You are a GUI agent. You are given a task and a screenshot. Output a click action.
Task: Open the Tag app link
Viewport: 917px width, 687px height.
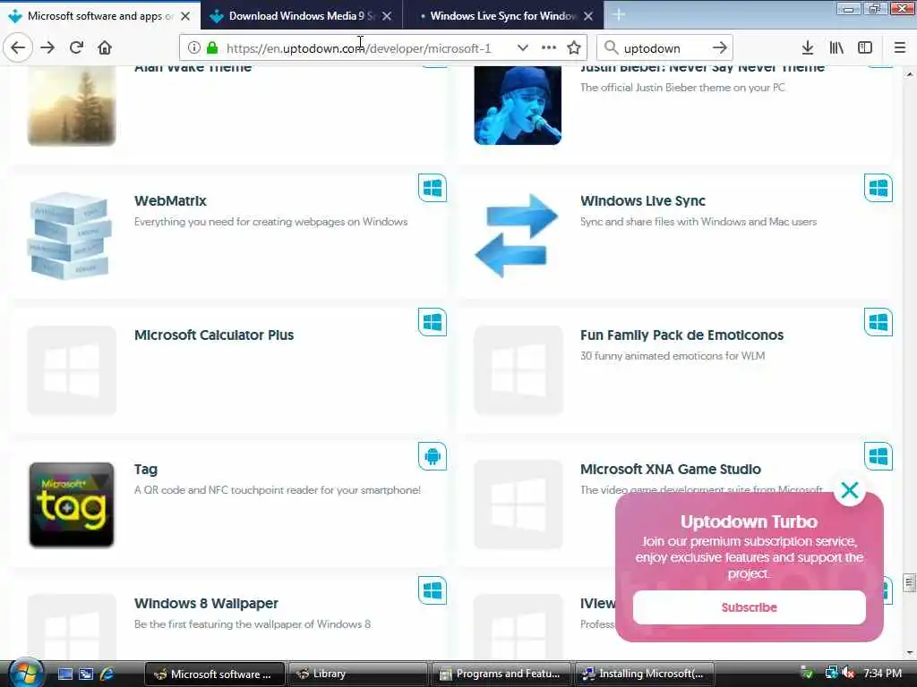[x=146, y=470]
